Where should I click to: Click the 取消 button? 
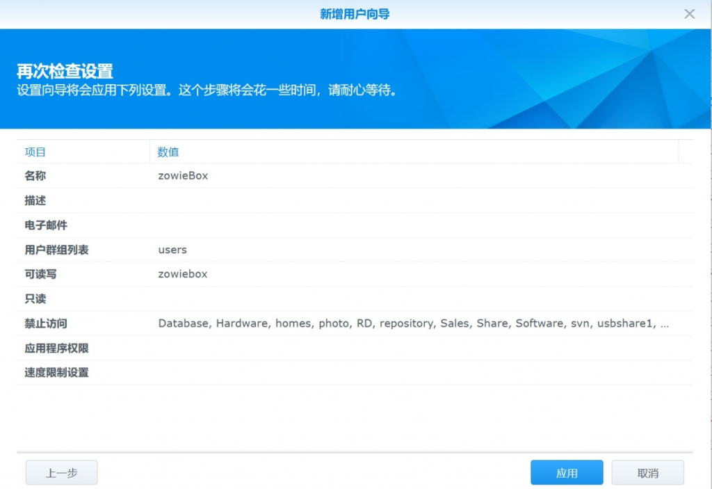pos(647,472)
